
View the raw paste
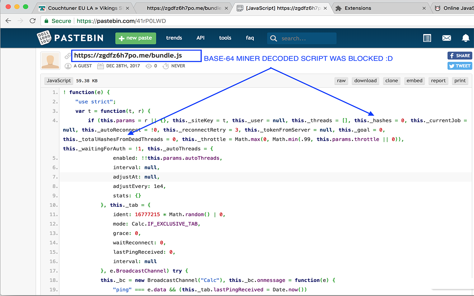(341, 81)
